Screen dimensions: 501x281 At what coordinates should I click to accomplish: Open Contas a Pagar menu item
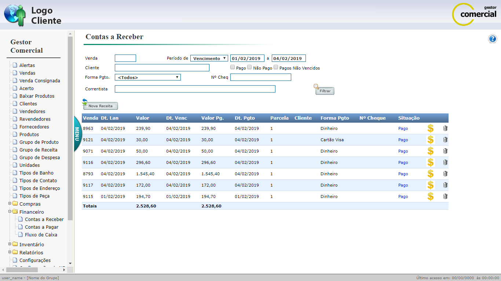pos(42,227)
